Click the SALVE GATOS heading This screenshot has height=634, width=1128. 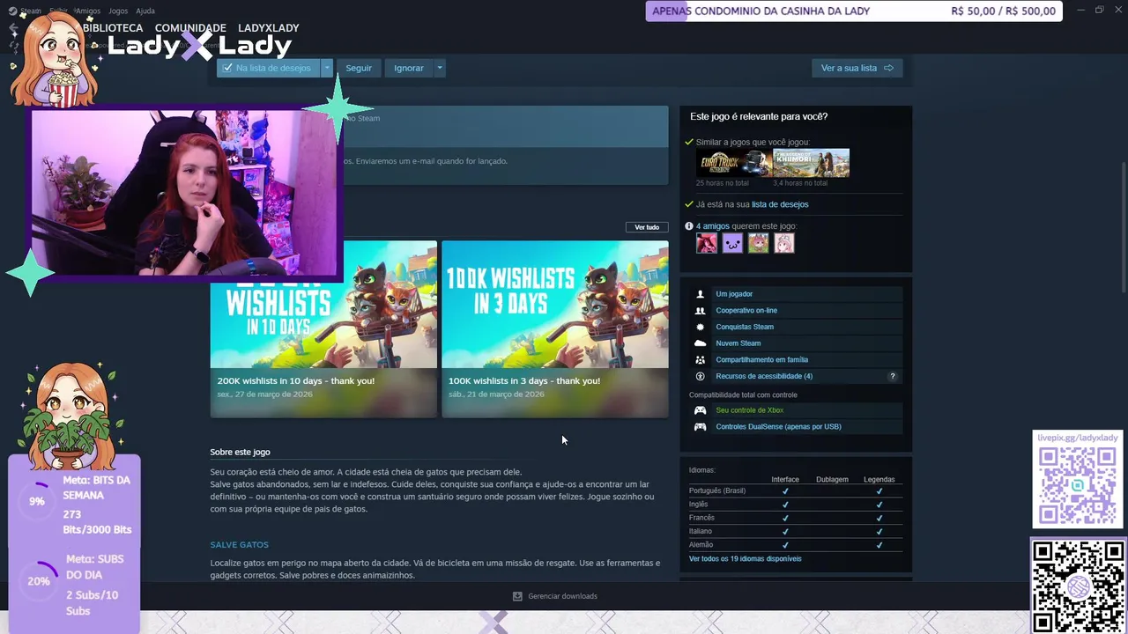point(239,545)
